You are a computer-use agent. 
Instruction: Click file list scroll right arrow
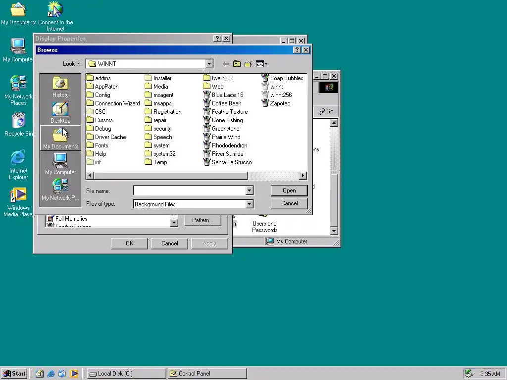click(x=303, y=176)
